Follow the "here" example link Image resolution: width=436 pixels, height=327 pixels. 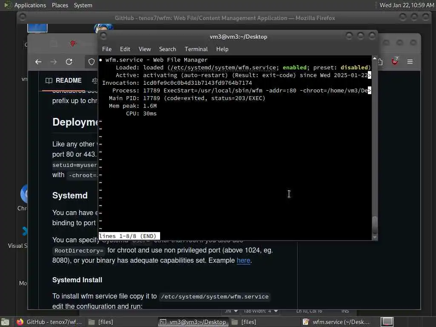click(243, 260)
